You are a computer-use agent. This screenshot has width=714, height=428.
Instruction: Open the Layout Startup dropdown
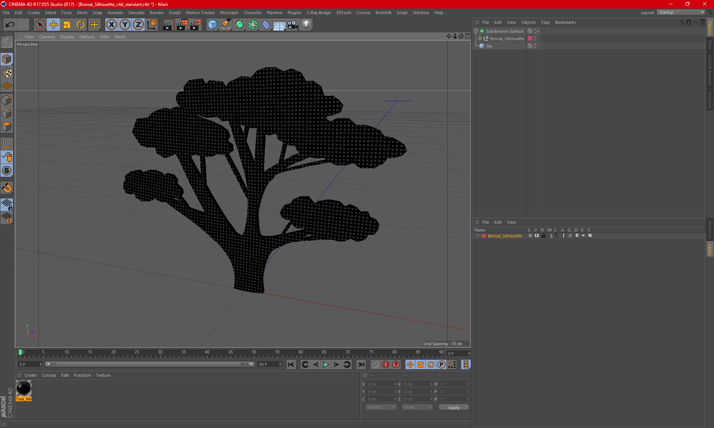(681, 12)
